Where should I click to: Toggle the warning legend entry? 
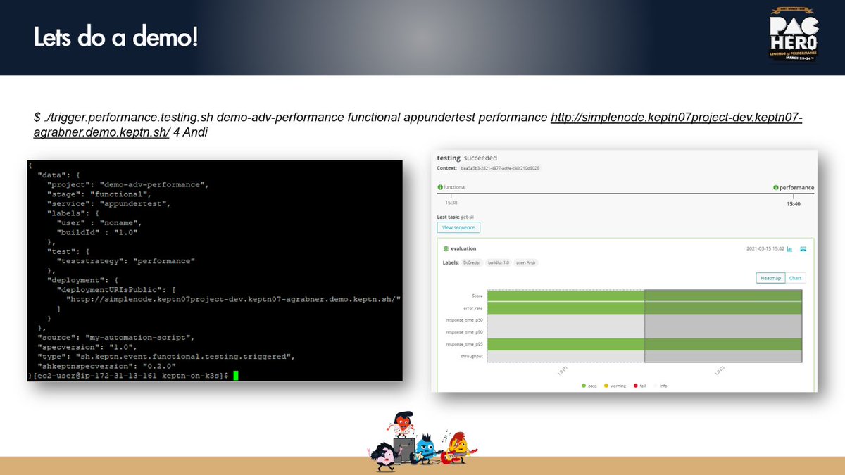tap(614, 386)
